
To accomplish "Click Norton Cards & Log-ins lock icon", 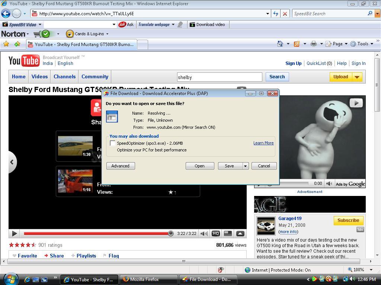I will point(70,34).
